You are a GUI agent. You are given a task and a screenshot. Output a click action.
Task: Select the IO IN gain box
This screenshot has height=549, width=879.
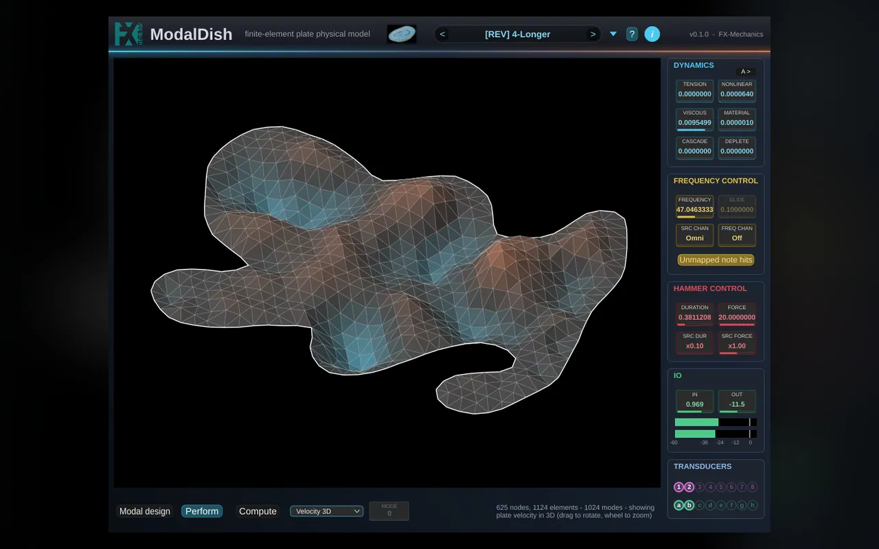694,401
